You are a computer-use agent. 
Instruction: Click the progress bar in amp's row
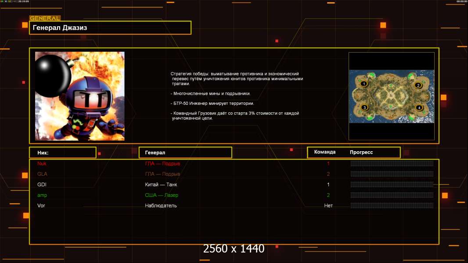click(x=392, y=195)
